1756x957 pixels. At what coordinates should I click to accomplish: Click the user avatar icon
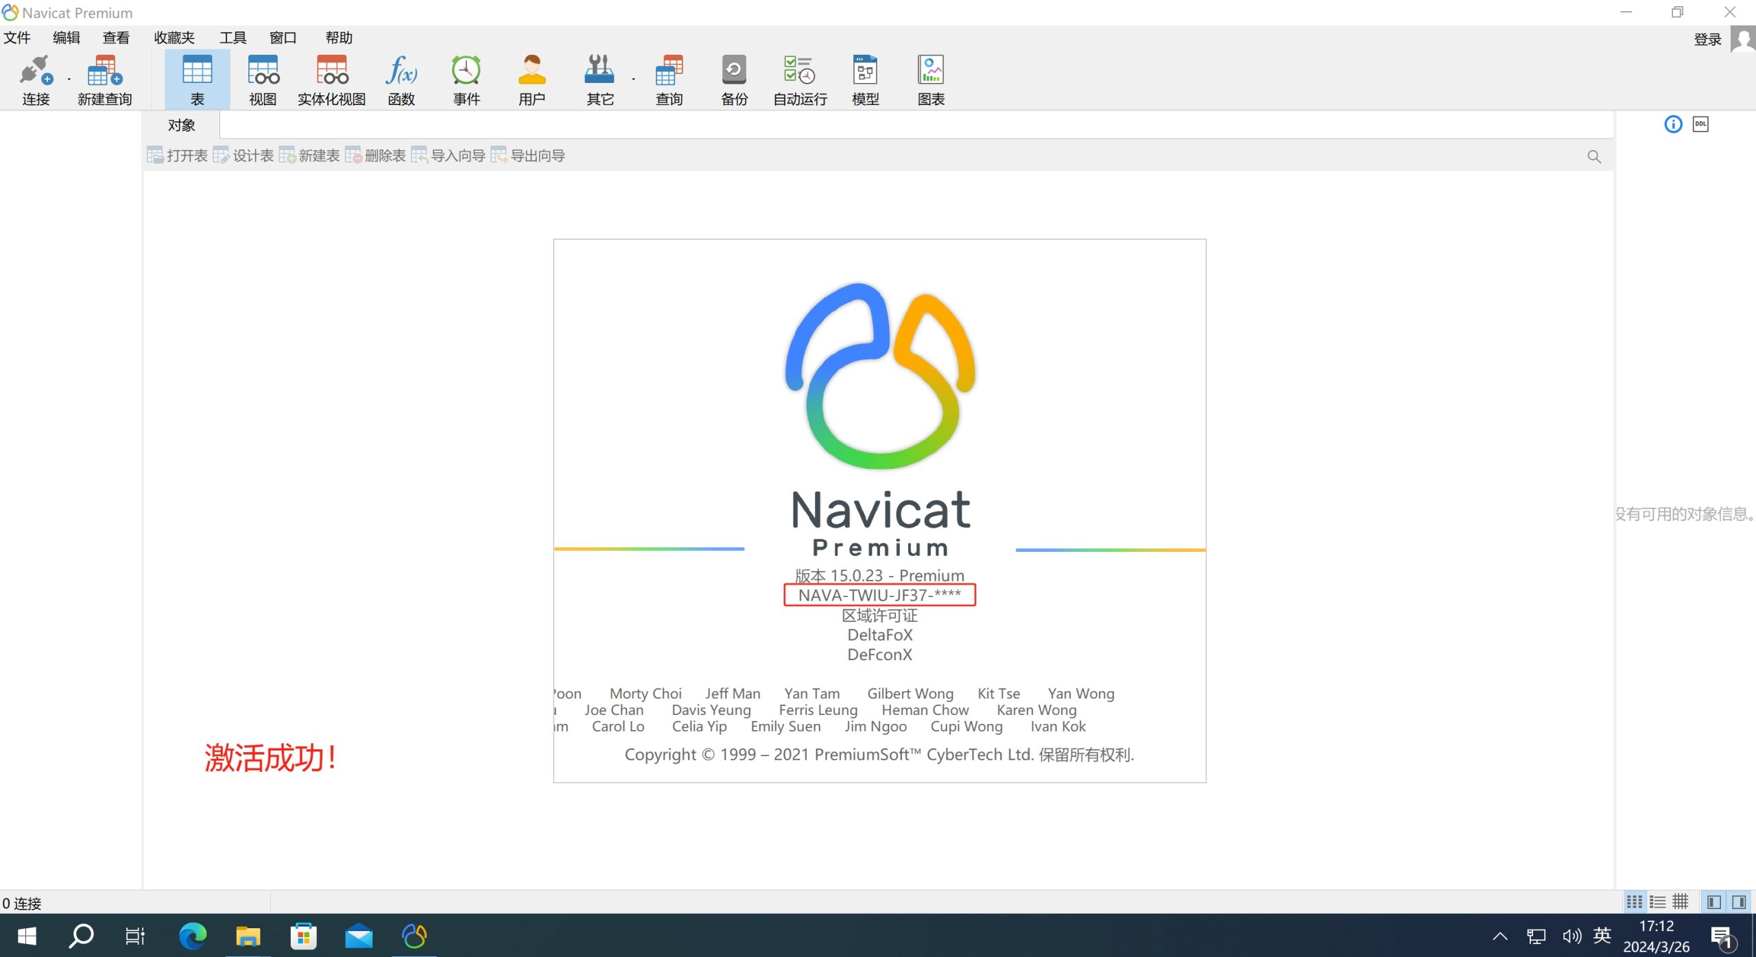pos(1743,39)
